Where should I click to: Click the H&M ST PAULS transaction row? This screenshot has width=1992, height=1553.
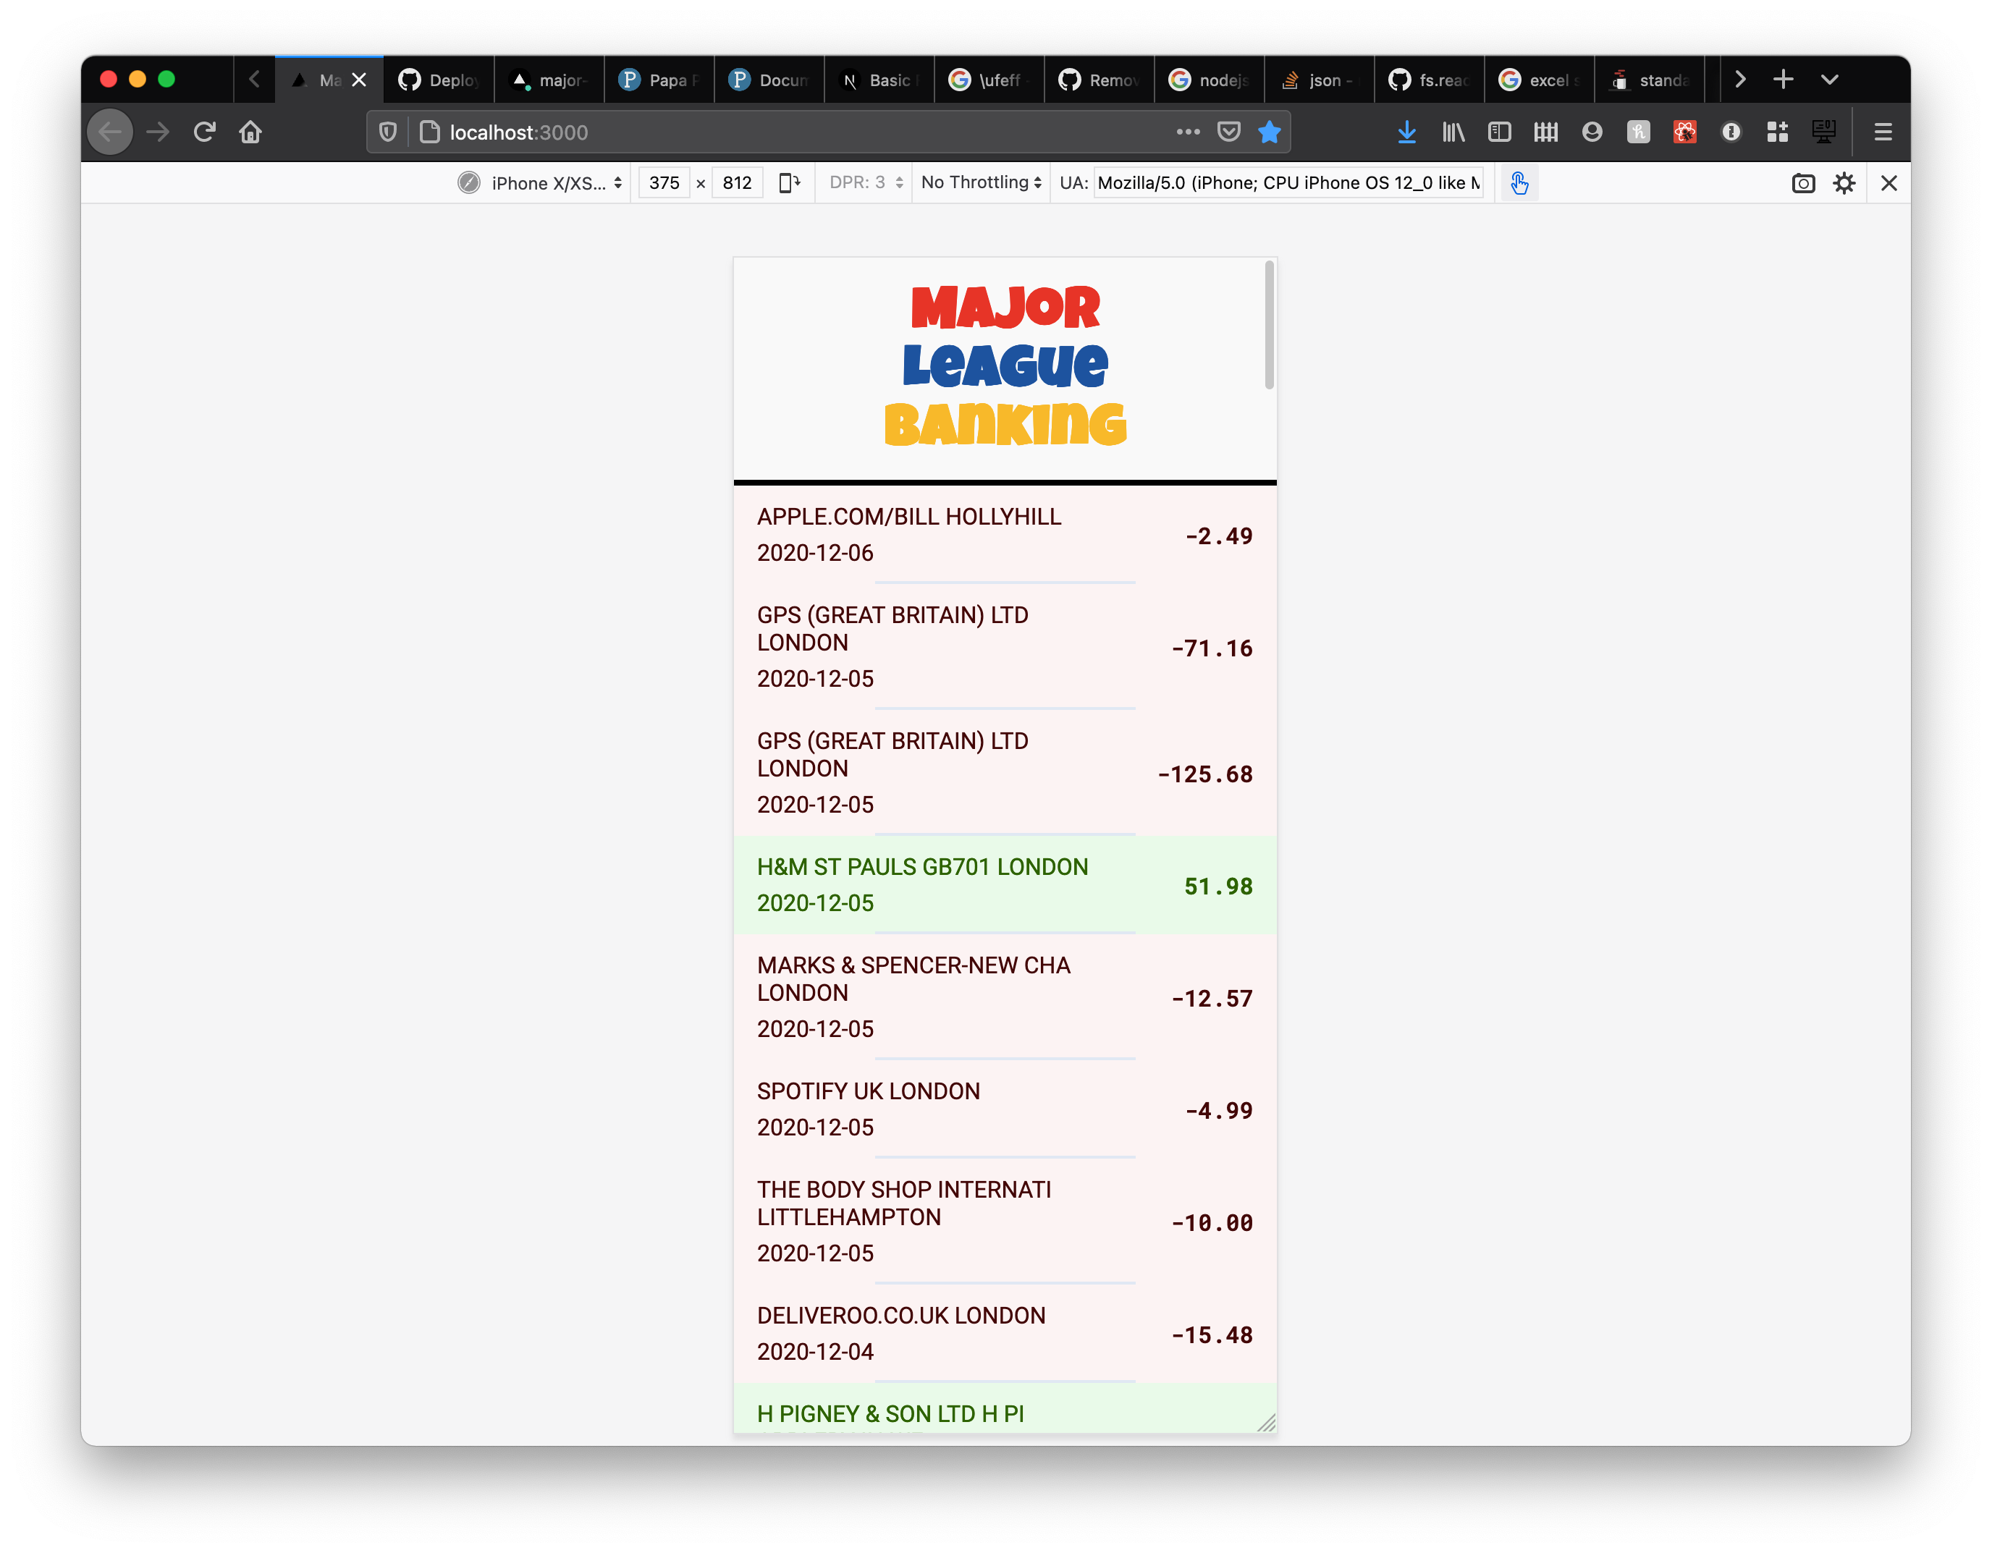tap(1004, 884)
